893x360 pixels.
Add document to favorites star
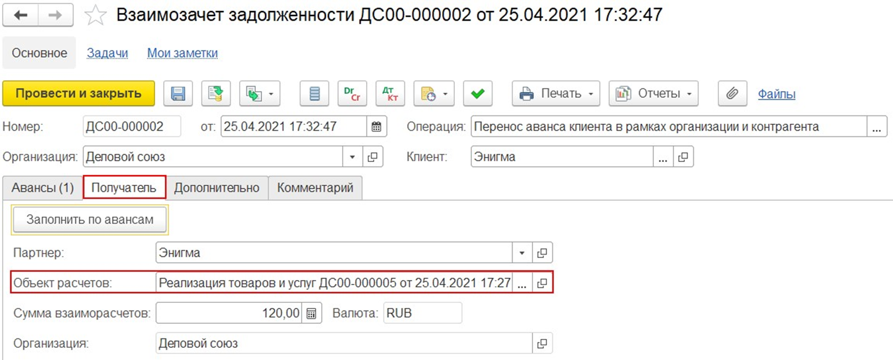tap(95, 15)
